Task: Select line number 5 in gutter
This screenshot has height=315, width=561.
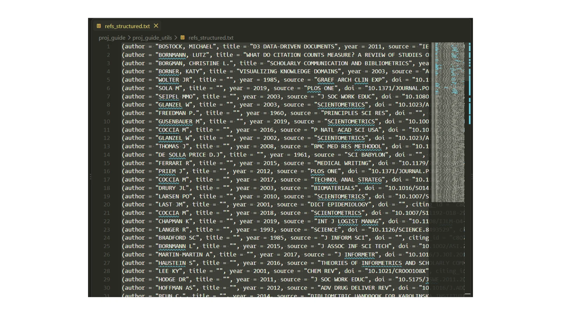Action: [x=108, y=80]
